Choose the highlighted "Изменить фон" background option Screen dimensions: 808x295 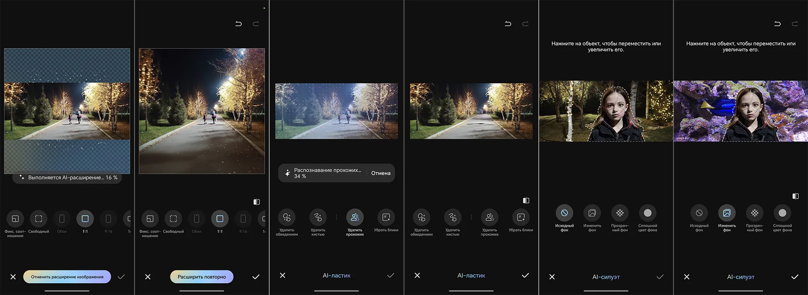coord(726,213)
